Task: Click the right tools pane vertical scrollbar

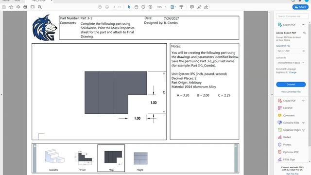Action: [310, 86]
